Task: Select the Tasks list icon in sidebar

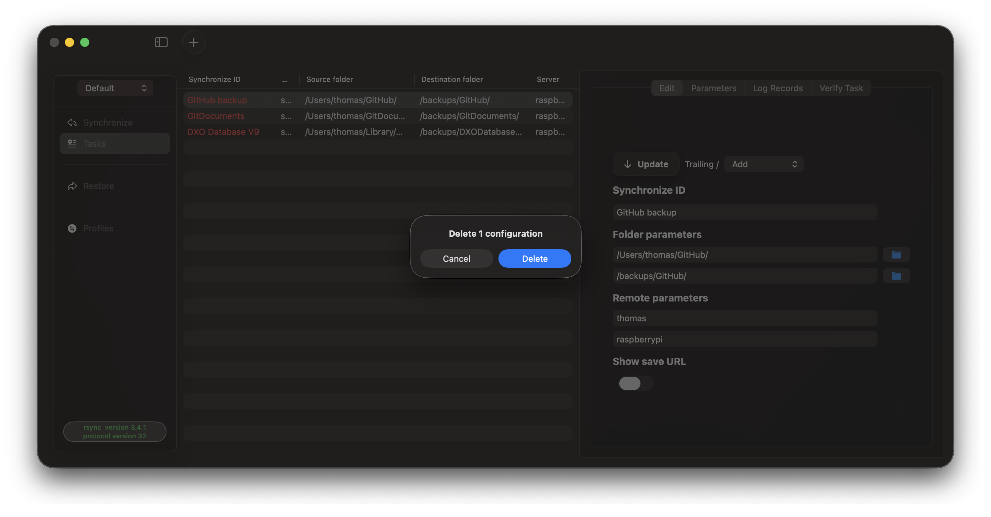Action: (72, 144)
